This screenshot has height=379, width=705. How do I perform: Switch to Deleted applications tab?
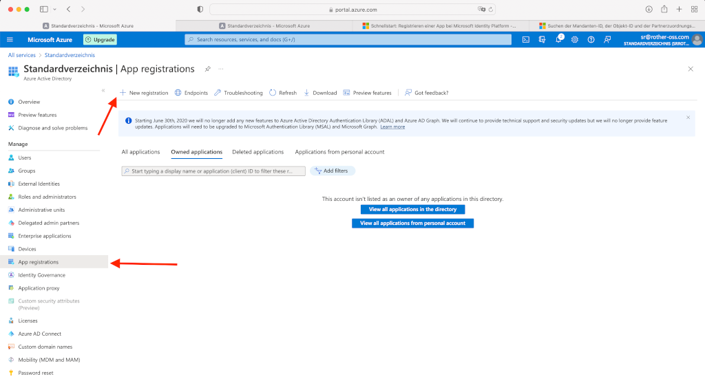coord(258,152)
